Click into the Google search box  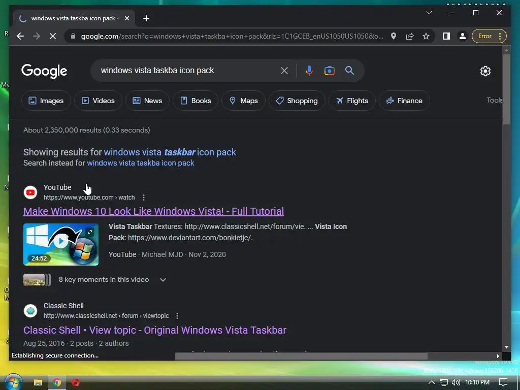coord(189,70)
